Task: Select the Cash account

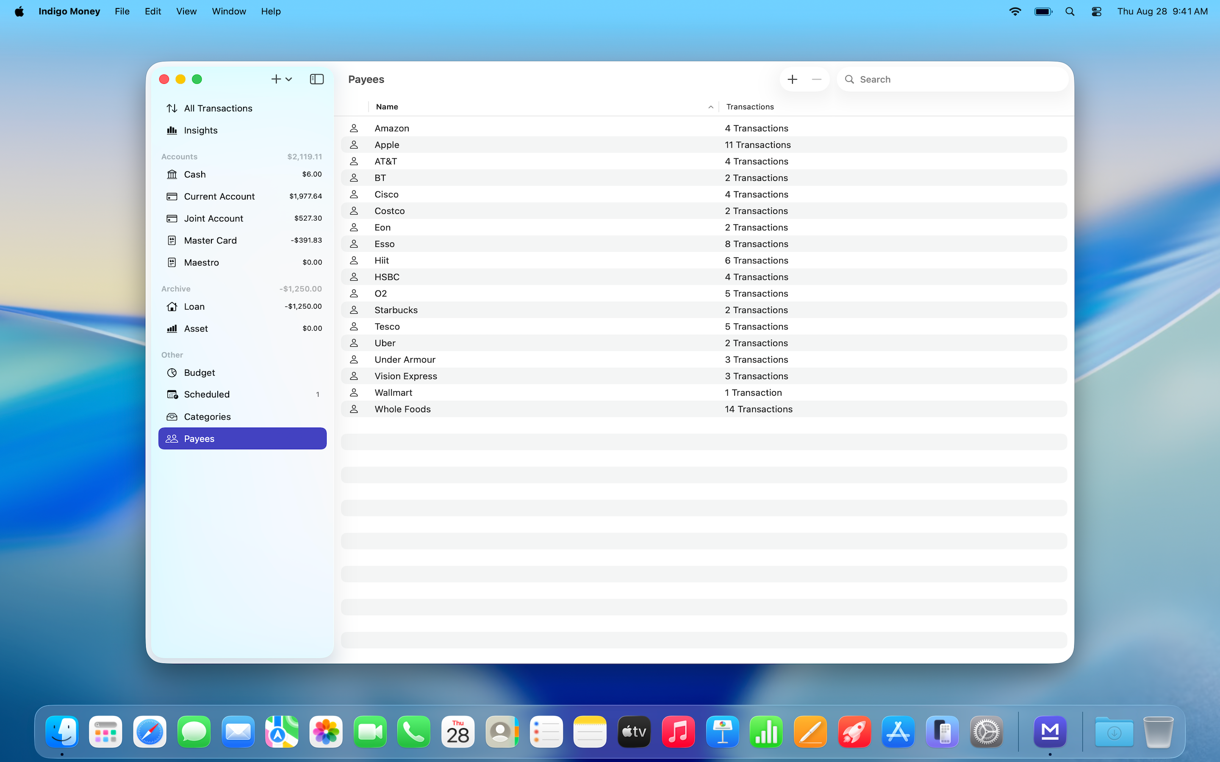Action: [x=242, y=174]
